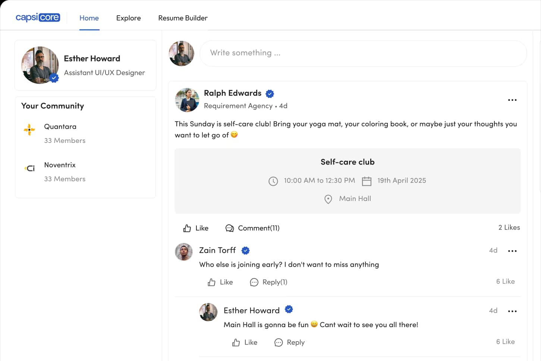
Task: Open the Resume Builder tab
Action: [183, 18]
